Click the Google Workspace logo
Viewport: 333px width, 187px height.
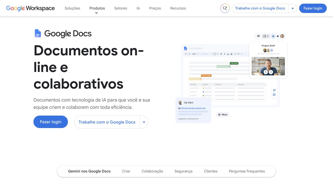(30, 8)
